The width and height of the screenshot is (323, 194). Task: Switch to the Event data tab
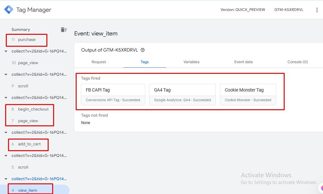[x=243, y=62]
